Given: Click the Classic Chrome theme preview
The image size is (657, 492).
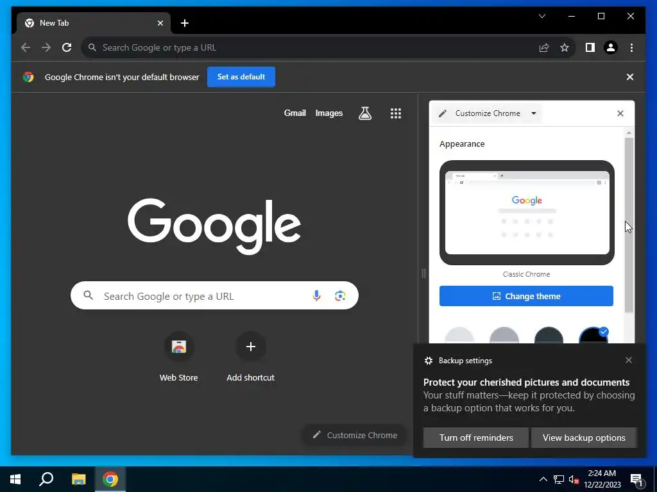Looking at the screenshot, I should click(x=527, y=213).
